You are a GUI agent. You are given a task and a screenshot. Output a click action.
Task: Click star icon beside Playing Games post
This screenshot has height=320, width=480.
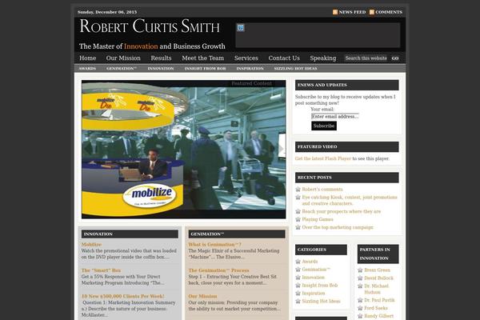pyautogui.click(x=298, y=219)
